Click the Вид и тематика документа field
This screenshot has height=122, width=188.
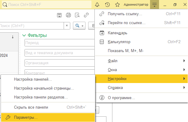tap(59, 53)
